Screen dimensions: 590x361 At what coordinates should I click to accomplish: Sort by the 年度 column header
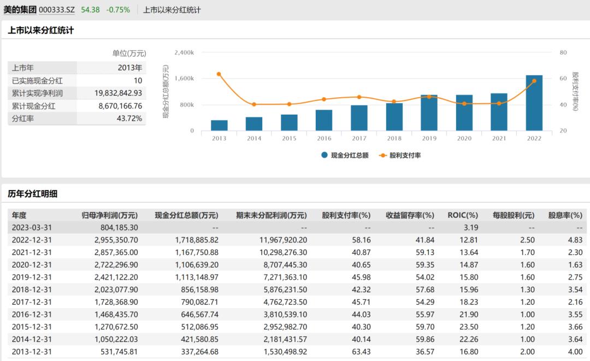pyautogui.click(x=19, y=215)
